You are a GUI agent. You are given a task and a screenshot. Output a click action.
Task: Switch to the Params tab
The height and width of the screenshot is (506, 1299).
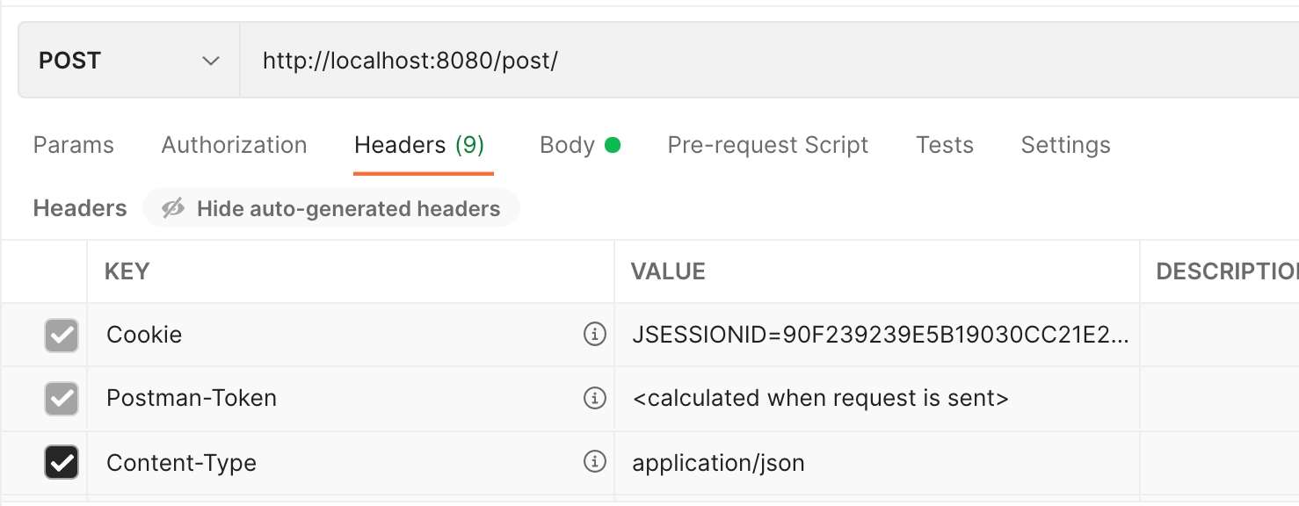pos(74,145)
